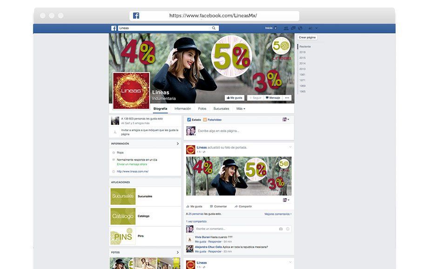The width and height of the screenshot is (430, 269).
Task: Jump to 1981 in the timeline
Action: (302, 74)
